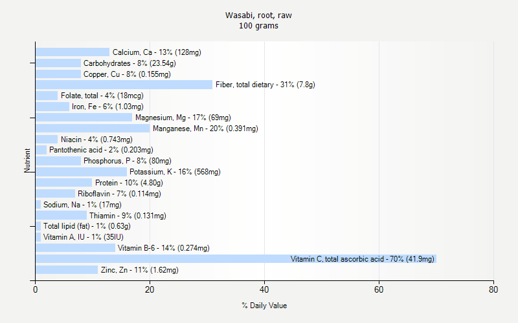Click the Magnesium bar in the chart
518x323 pixels.
(x=84, y=118)
